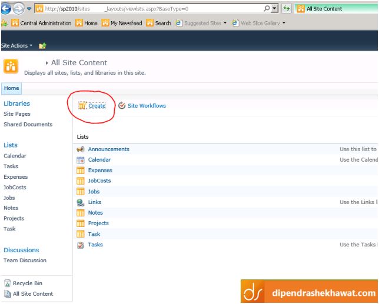Click the Create icon
The width and height of the screenshot is (379, 304).
(x=82, y=106)
